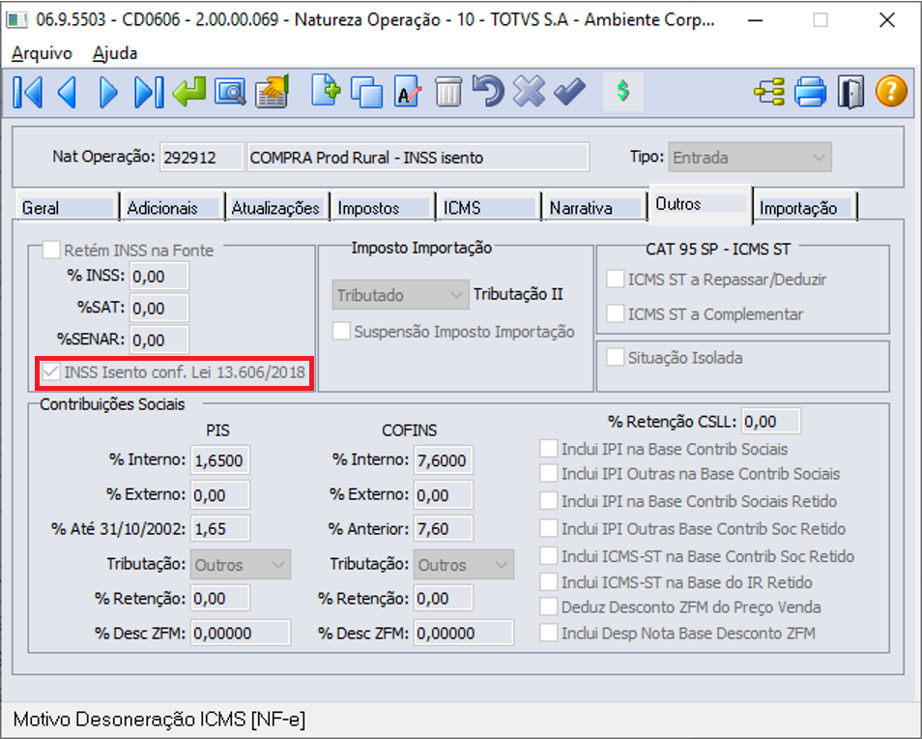Go to the first record arrow icon
The image size is (922, 739).
pos(28,93)
